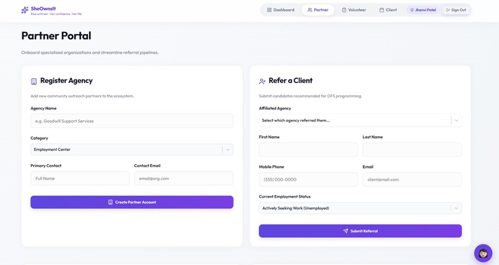Click the Primary Contact Full Name field
The height and width of the screenshot is (265, 499).
pos(80,178)
